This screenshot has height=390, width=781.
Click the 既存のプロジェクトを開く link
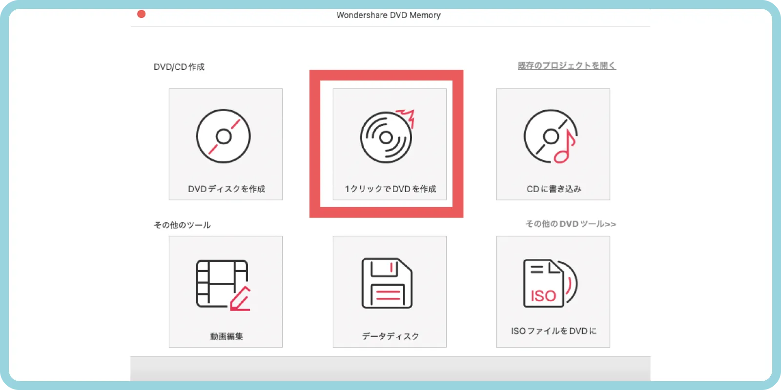[567, 65]
